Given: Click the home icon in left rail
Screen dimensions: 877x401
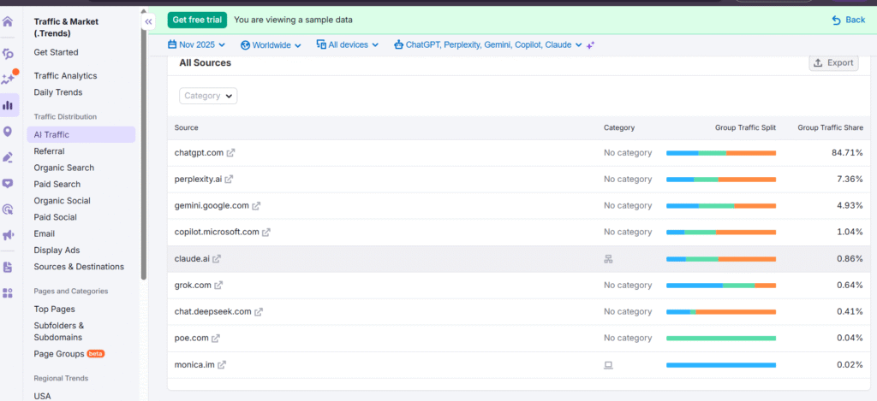Looking at the screenshot, I should [8, 21].
